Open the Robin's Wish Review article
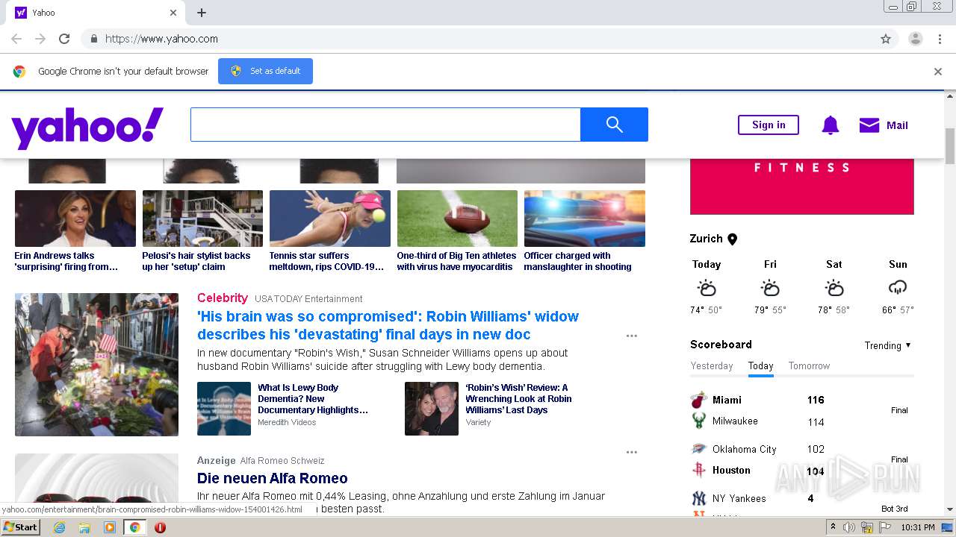Screen dimensions: 956x537 [x=518, y=398]
